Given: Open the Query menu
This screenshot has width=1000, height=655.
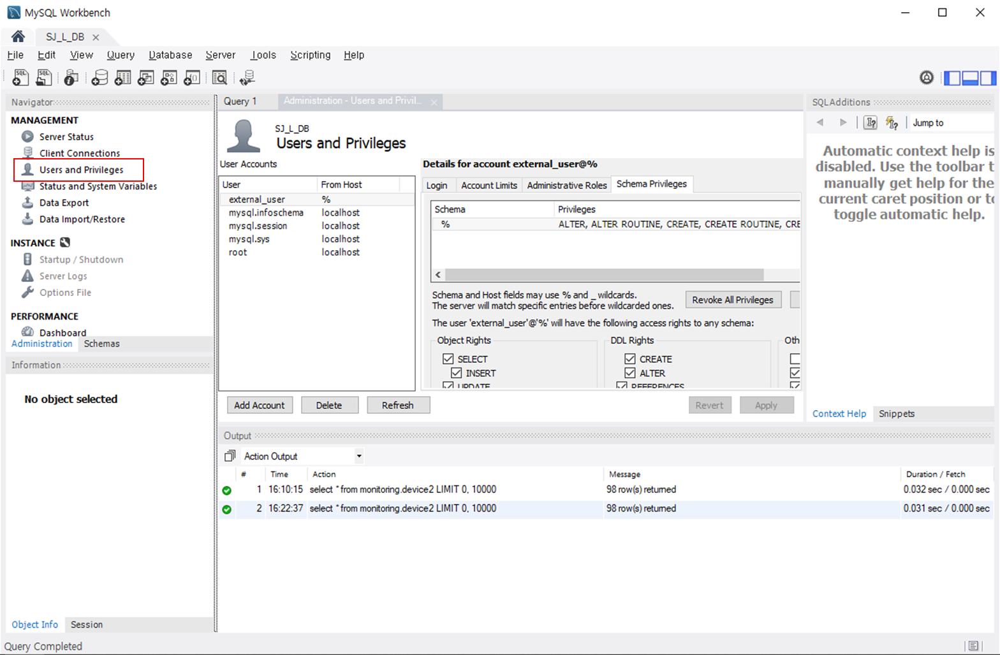Looking at the screenshot, I should [x=121, y=55].
